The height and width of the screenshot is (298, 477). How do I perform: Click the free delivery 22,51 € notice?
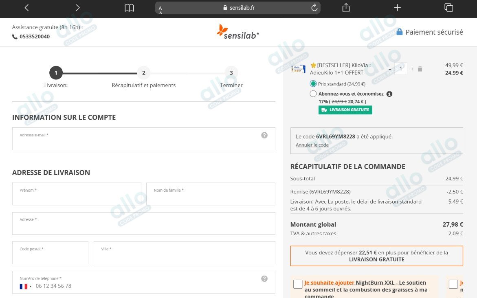[377, 256]
